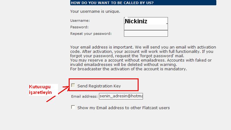Click the Email address text box
The image size is (231, 130).
pos(121,96)
